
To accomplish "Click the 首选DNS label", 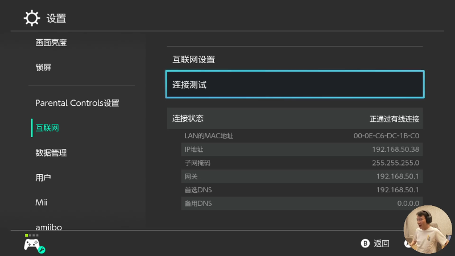I will coord(198,190).
